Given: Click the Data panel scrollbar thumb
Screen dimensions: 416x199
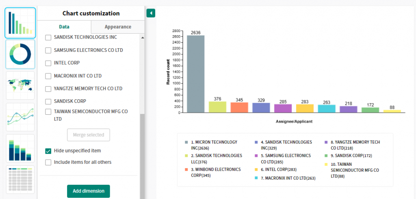Looking at the screenshot, I should point(143,156).
